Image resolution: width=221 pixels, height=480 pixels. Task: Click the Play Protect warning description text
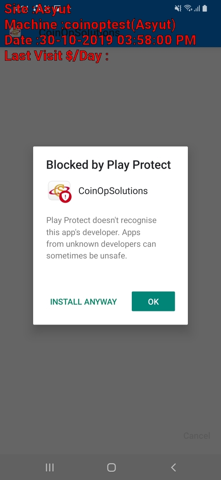coord(101,238)
